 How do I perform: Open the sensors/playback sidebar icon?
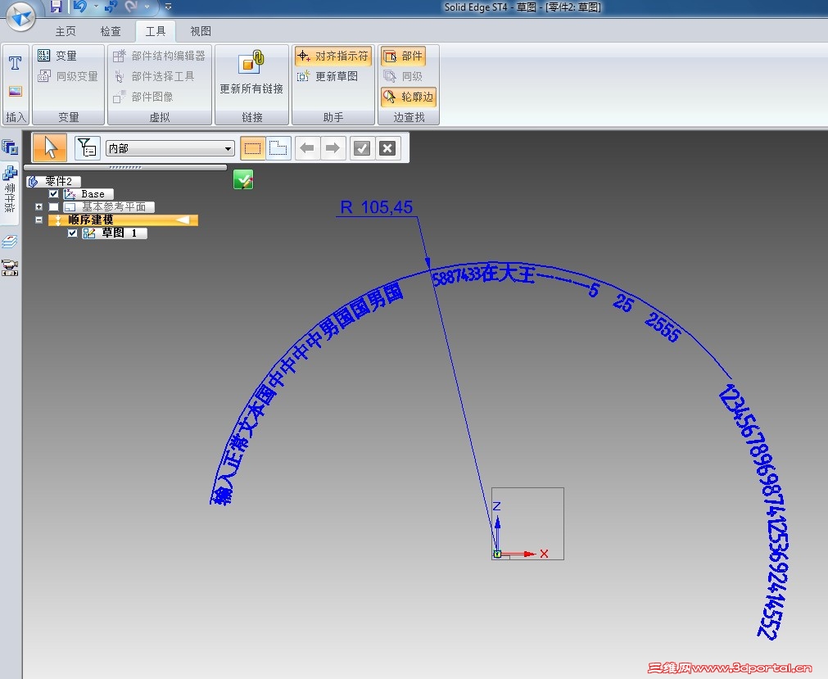[x=10, y=267]
